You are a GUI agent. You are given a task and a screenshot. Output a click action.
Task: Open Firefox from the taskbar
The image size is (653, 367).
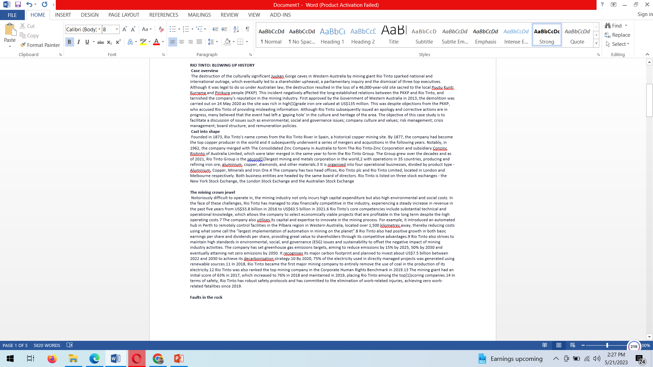pyautogui.click(x=52, y=359)
